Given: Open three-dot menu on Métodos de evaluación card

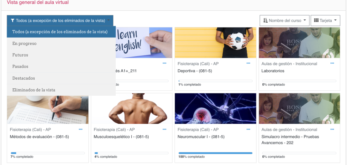Looking at the screenshot, I should click(x=81, y=129).
